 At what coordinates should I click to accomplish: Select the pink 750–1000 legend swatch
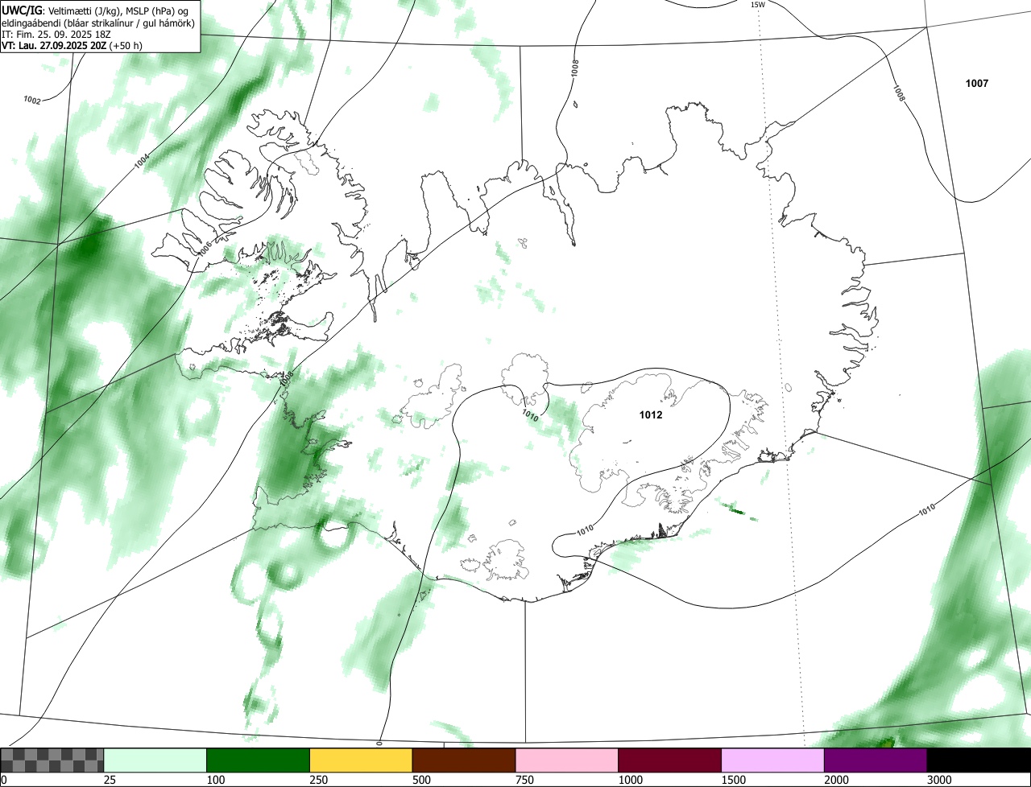tap(567, 760)
